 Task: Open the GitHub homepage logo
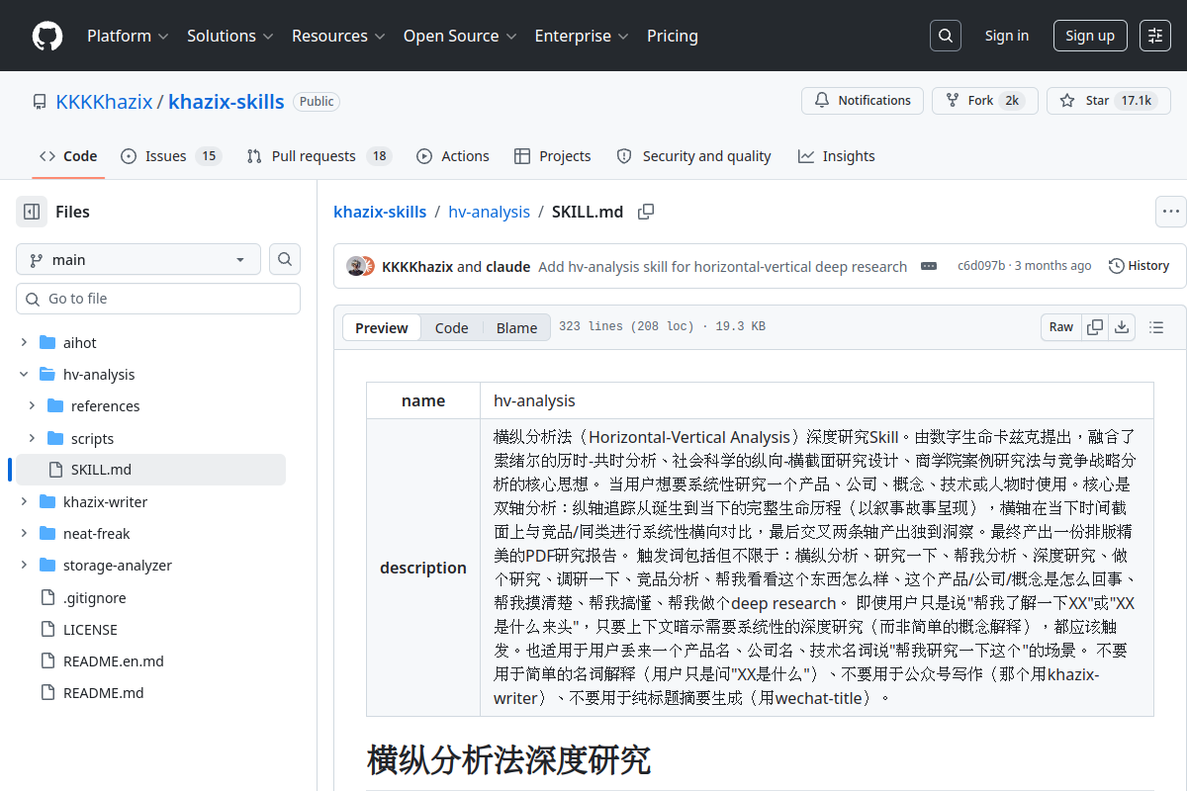pos(47,36)
